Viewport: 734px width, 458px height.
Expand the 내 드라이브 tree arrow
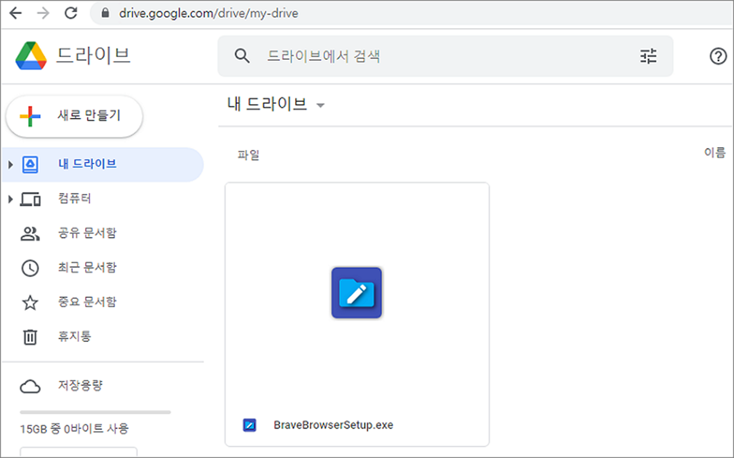click(11, 165)
